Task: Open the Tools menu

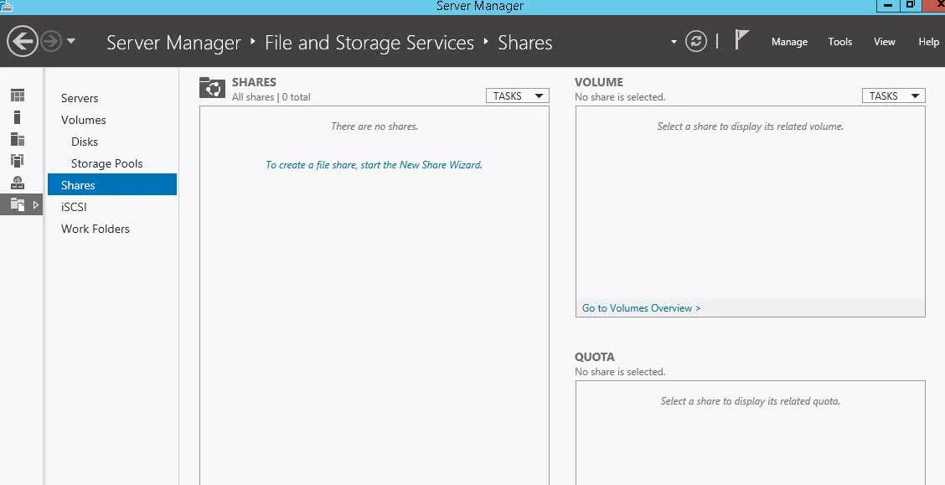Action: tap(839, 42)
